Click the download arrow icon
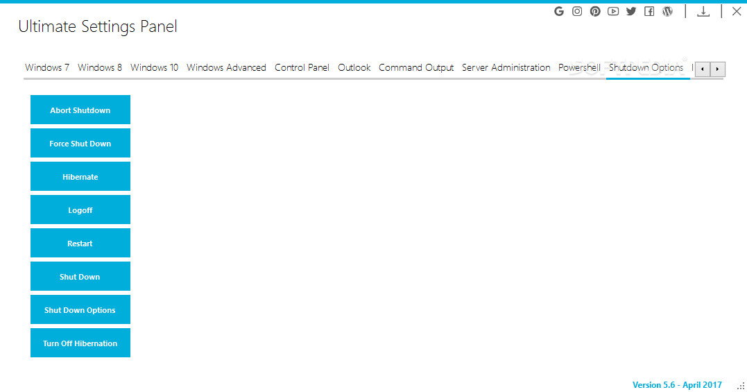747x392 pixels. point(703,11)
